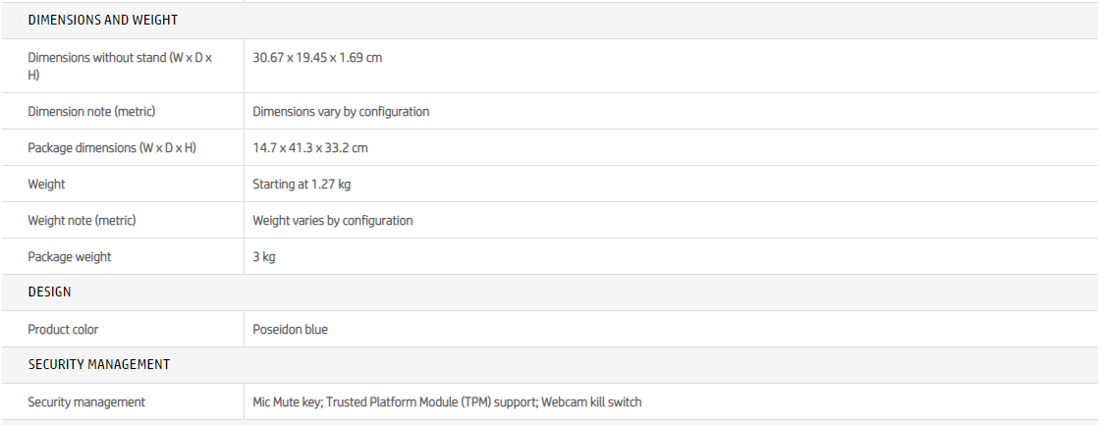Click the Poseidon blue color value
The image size is (1101, 425).
291,330
